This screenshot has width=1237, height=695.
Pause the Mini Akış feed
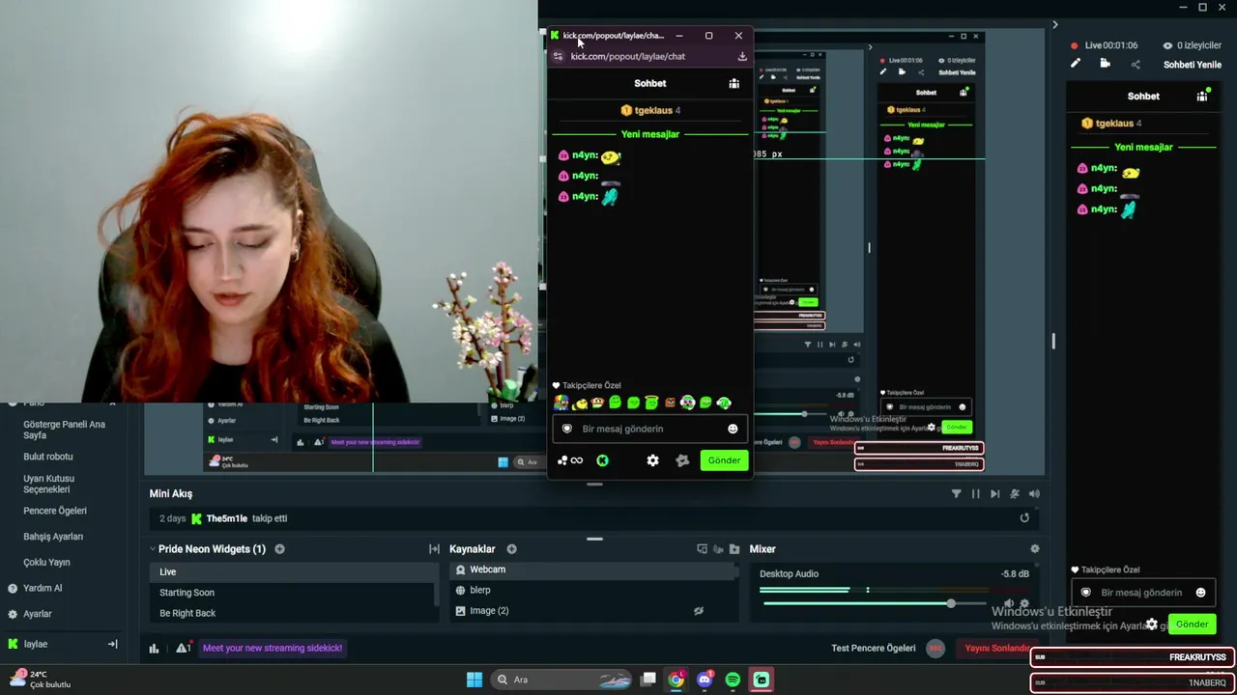point(976,493)
